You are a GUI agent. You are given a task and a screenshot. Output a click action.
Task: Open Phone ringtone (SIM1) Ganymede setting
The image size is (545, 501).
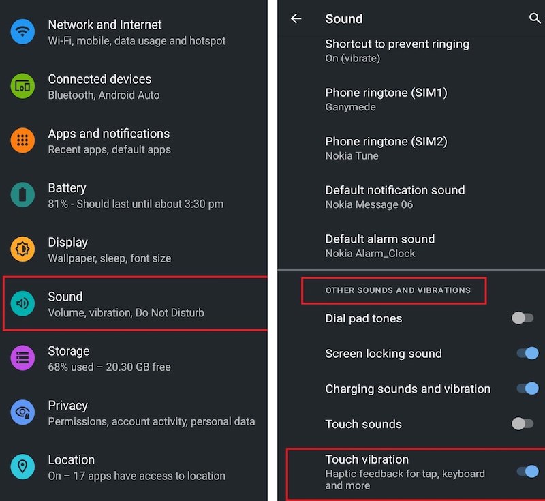(411, 100)
